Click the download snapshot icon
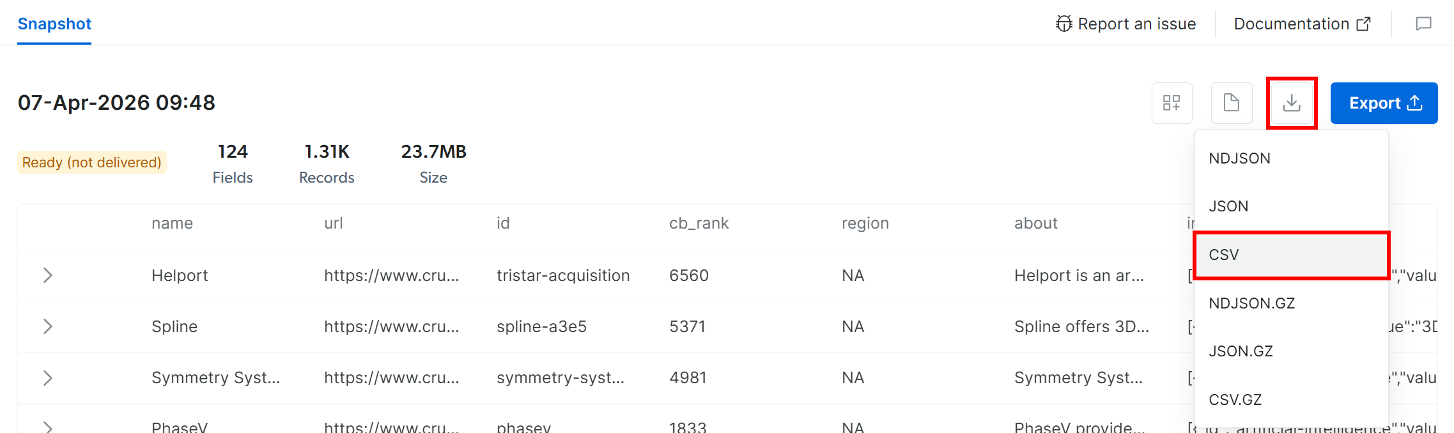This screenshot has width=1454, height=433. [x=1291, y=103]
